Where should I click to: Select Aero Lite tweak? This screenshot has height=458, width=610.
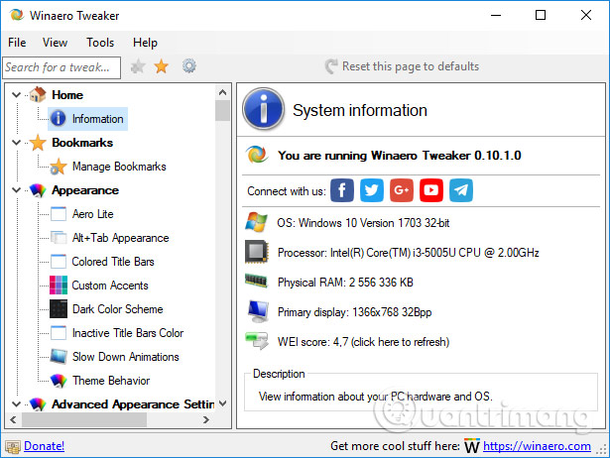click(x=92, y=214)
